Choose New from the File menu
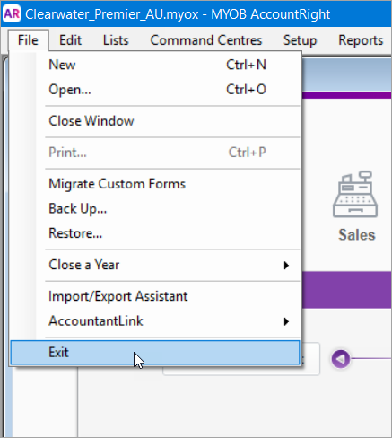The height and width of the screenshot is (438, 392). tap(155, 65)
